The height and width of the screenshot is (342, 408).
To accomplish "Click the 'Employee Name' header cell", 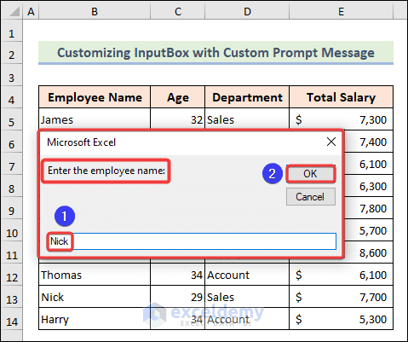I will [95, 97].
